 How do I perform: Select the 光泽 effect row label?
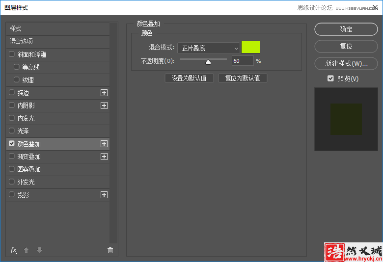pyautogui.click(x=23, y=131)
